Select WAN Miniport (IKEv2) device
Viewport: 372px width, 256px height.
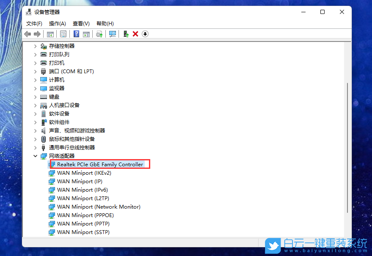tap(83, 173)
